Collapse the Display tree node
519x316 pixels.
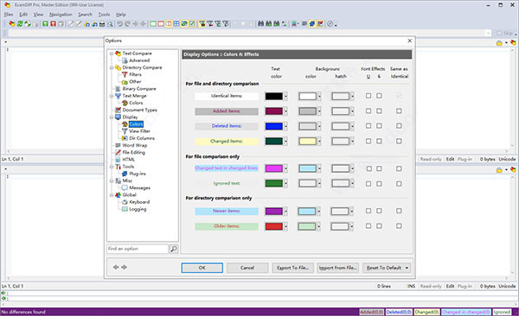pos(112,117)
